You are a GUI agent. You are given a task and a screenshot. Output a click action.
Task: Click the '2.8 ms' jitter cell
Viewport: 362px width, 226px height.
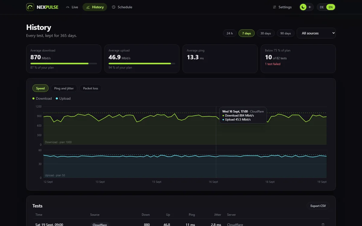(x=216, y=224)
